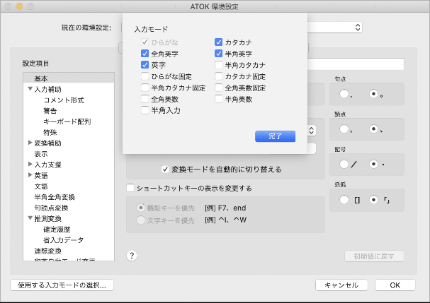Expand the 変換補助 tree group
The image size is (430, 303).
pos(30,143)
